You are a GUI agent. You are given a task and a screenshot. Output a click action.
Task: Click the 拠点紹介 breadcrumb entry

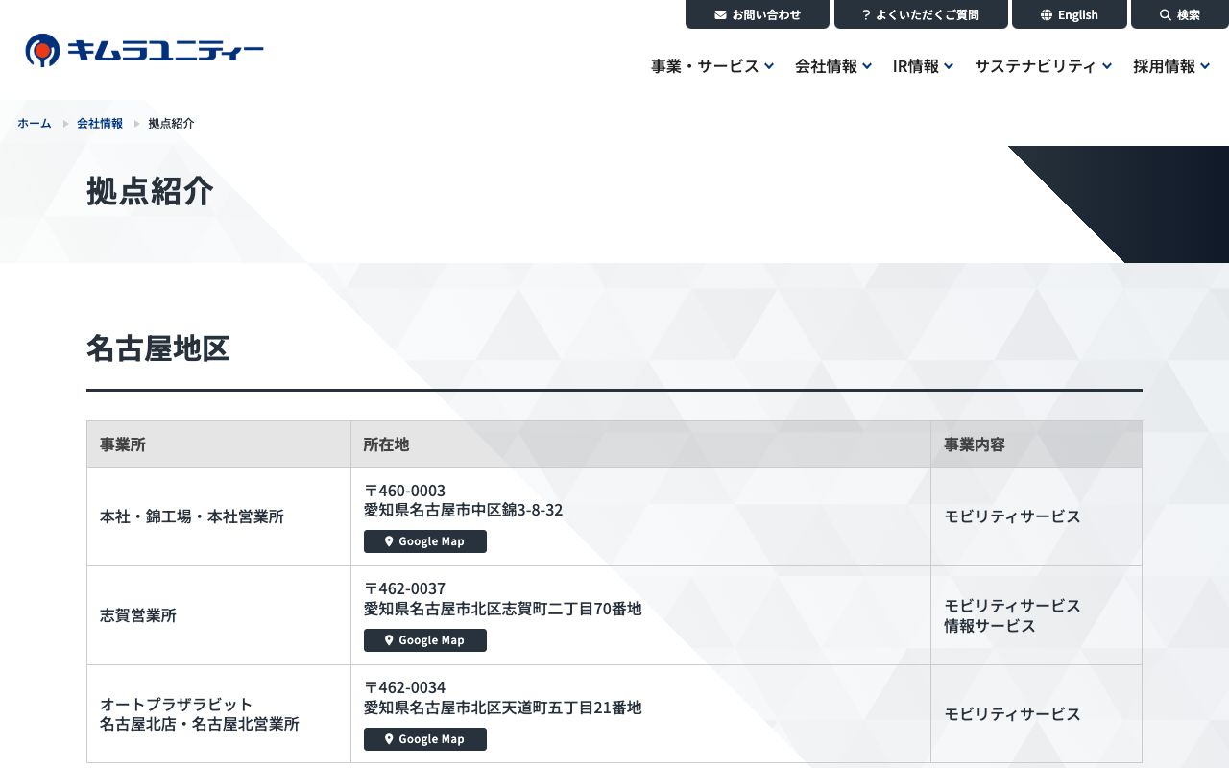tap(171, 123)
